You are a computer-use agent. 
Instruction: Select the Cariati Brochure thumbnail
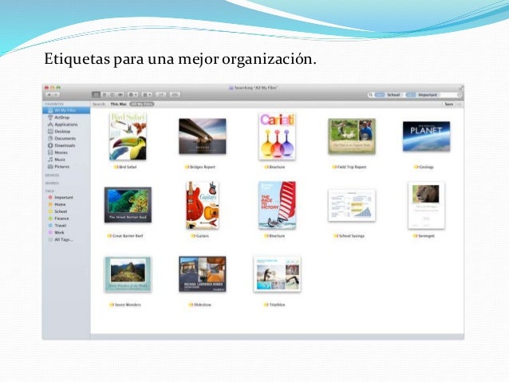(277, 136)
